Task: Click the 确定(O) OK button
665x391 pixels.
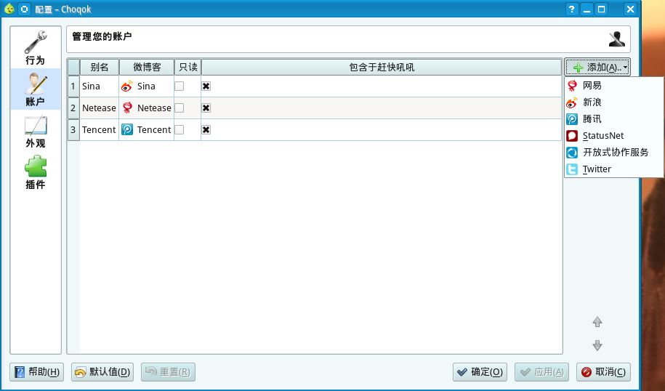Action: 480,372
